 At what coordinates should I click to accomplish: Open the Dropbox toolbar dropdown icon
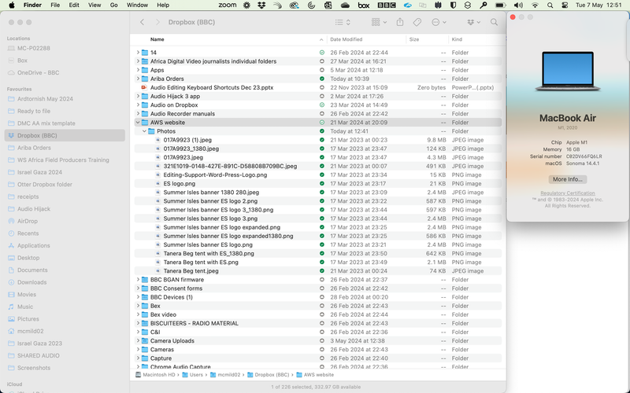tap(472, 22)
